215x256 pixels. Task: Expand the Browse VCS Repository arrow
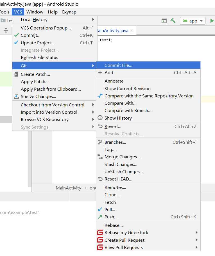click(93, 119)
